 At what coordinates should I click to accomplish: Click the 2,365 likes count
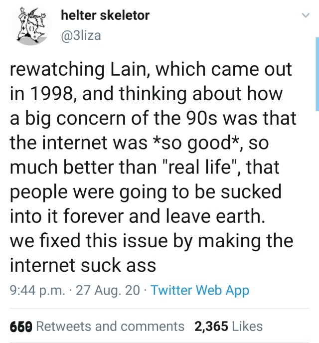[211, 326]
